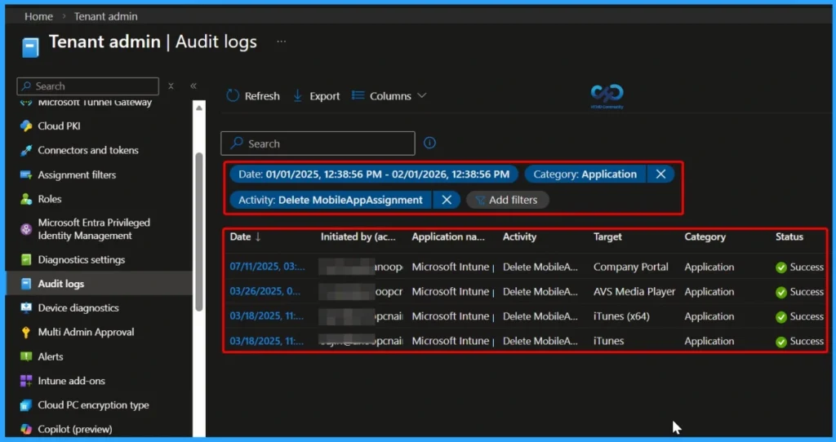Click the Intune add-ons icon
Viewport: 836px width, 442px height.
(x=25, y=381)
